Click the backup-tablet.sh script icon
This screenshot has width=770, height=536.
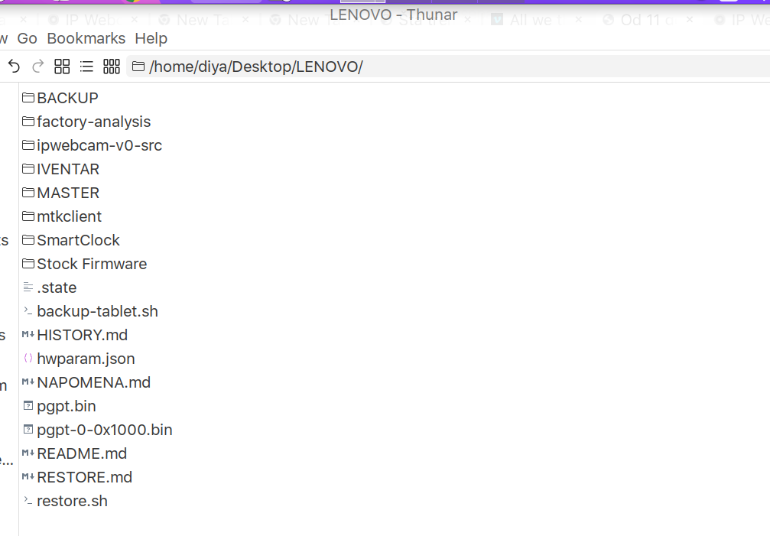click(28, 310)
